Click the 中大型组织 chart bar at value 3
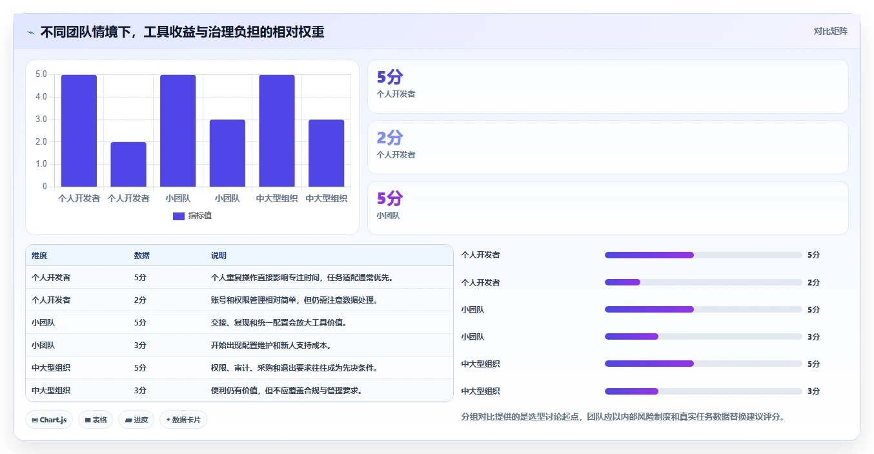Screen dimensions: 874x454 [x=326, y=154]
